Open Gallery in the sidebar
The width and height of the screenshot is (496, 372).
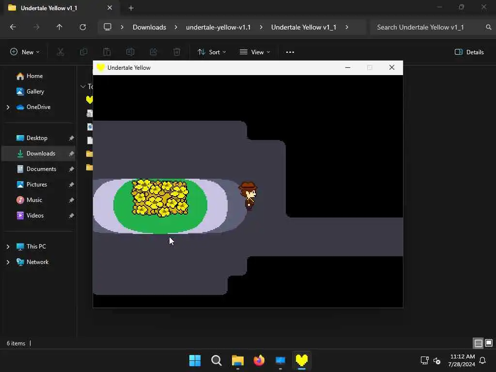pyautogui.click(x=35, y=92)
